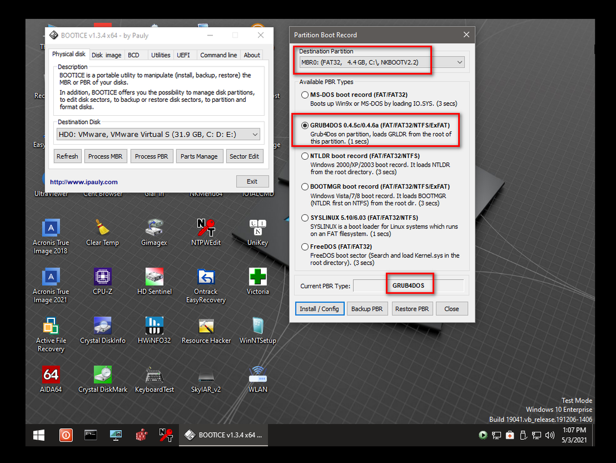The width and height of the screenshot is (616, 463).
Task: Open the command prompt taskbar icon
Action: tap(90, 435)
